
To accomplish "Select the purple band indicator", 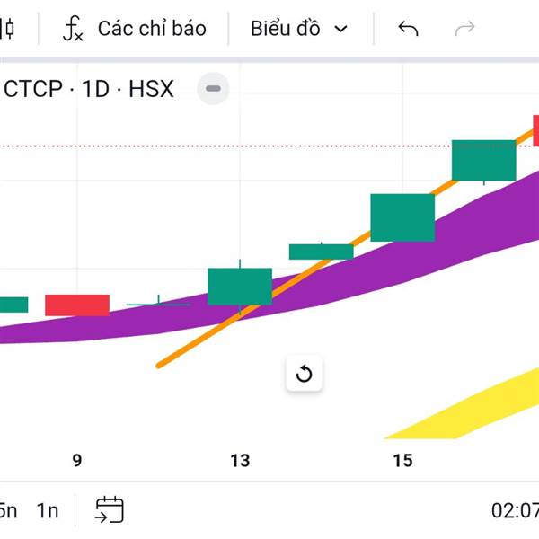I will click(x=359, y=278).
